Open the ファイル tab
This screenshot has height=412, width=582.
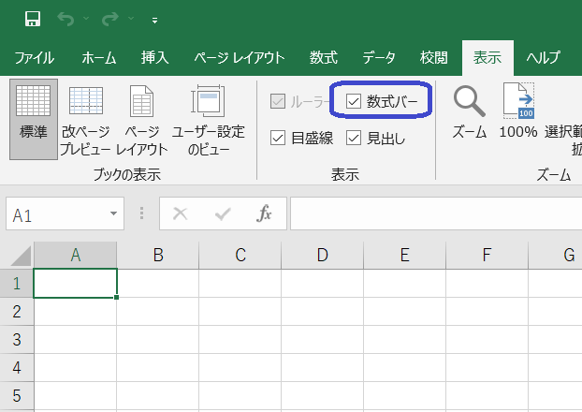(x=34, y=58)
